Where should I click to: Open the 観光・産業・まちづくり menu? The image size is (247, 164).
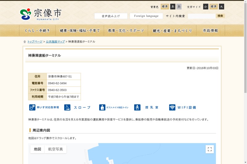[172, 31]
